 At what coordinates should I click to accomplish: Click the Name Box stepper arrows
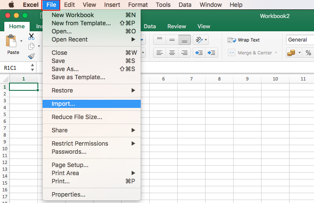[32, 67]
